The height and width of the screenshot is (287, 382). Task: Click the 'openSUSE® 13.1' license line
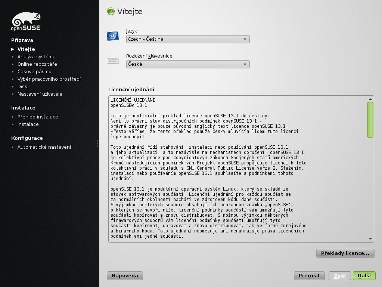pos(128,105)
